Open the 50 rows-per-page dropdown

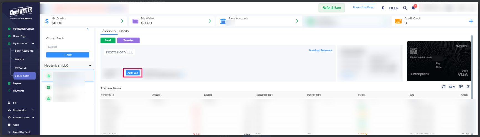click(x=452, y=87)
